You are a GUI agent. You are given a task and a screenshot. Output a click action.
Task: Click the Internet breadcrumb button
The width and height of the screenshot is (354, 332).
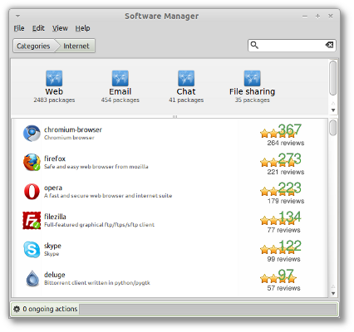[x=76, y=46]
